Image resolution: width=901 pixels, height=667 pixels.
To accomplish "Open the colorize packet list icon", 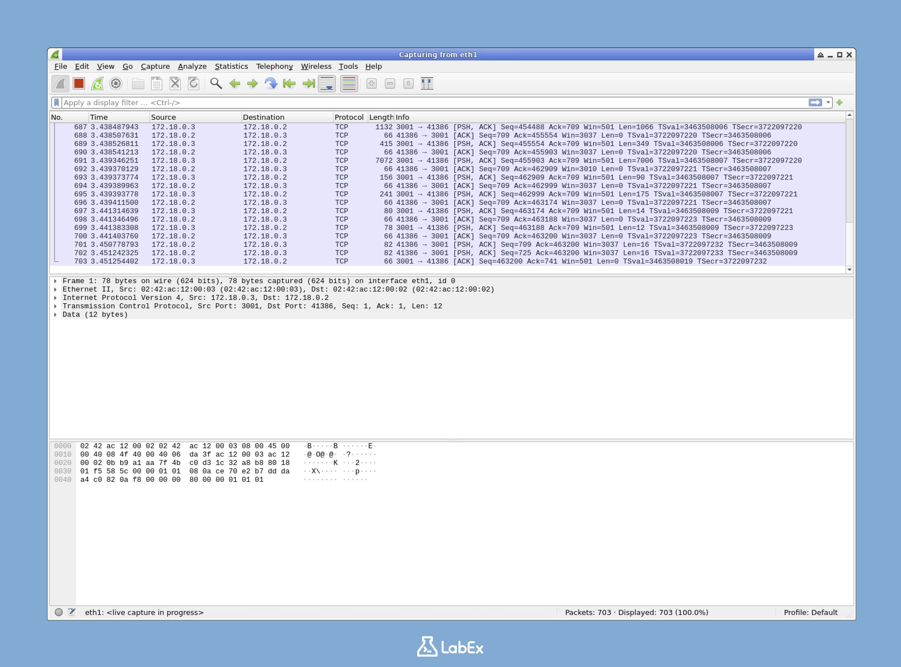I will (x=349, y=84).
